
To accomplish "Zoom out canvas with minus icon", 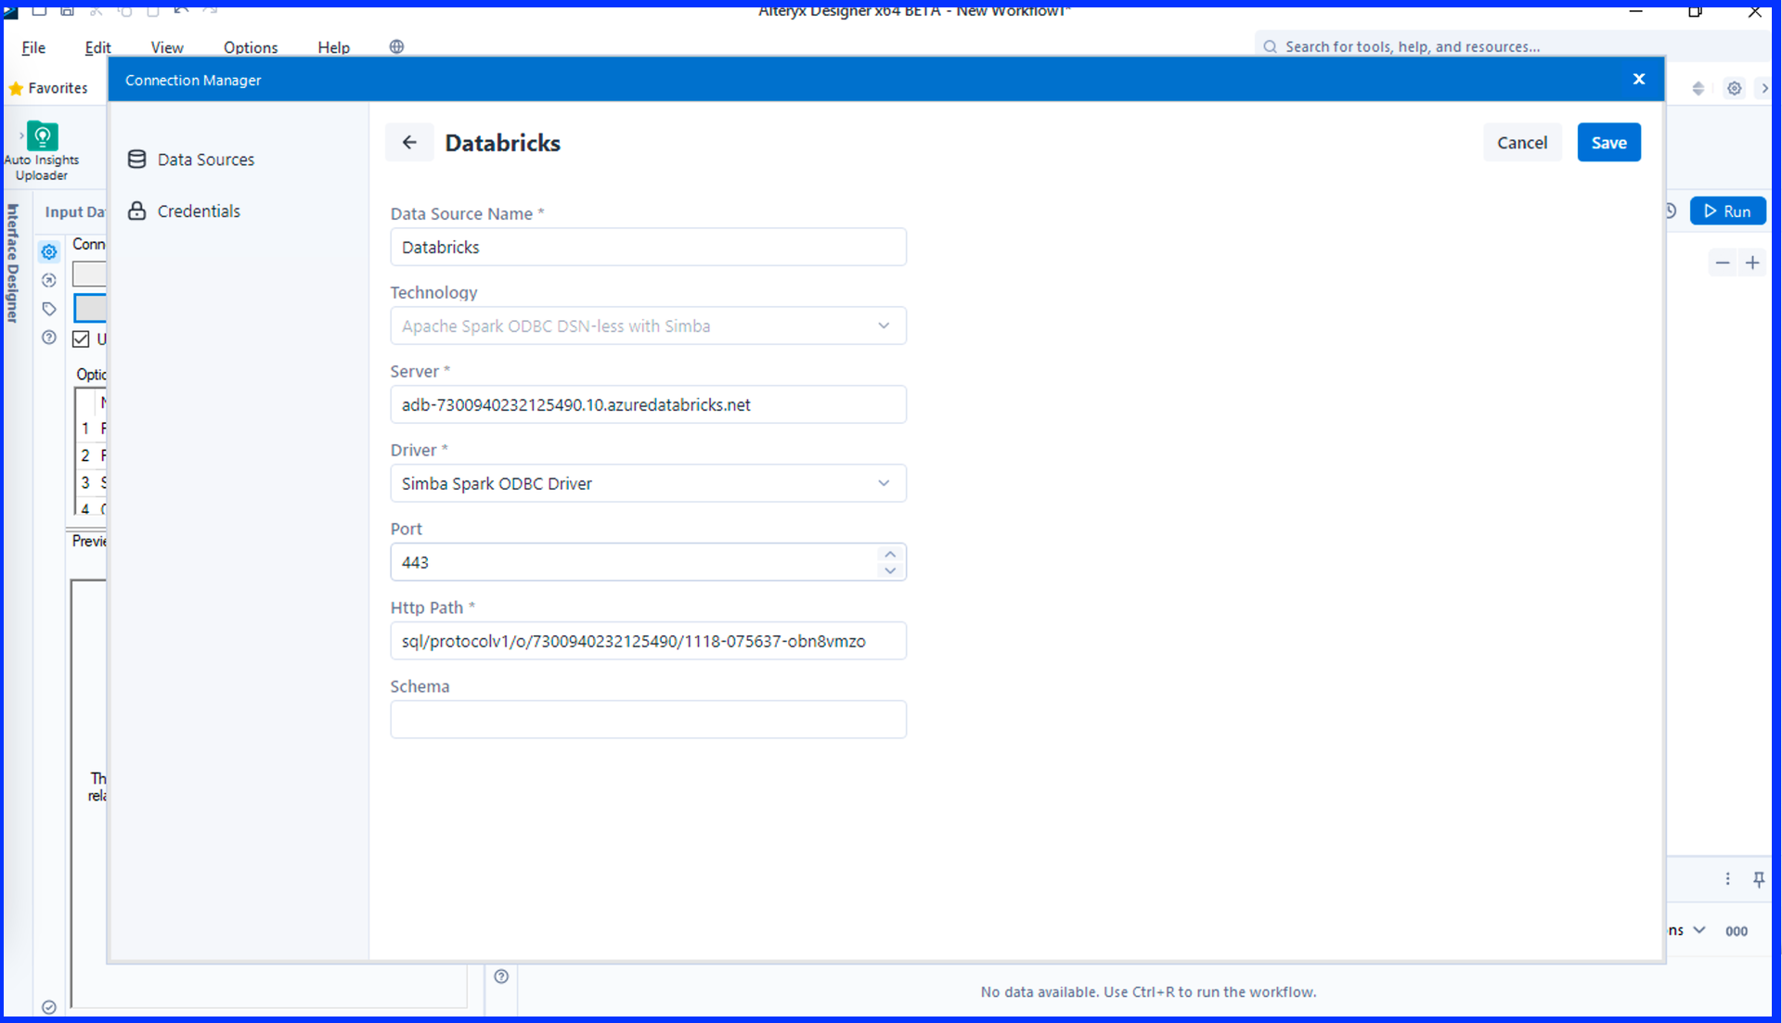I will [1723, 263].
